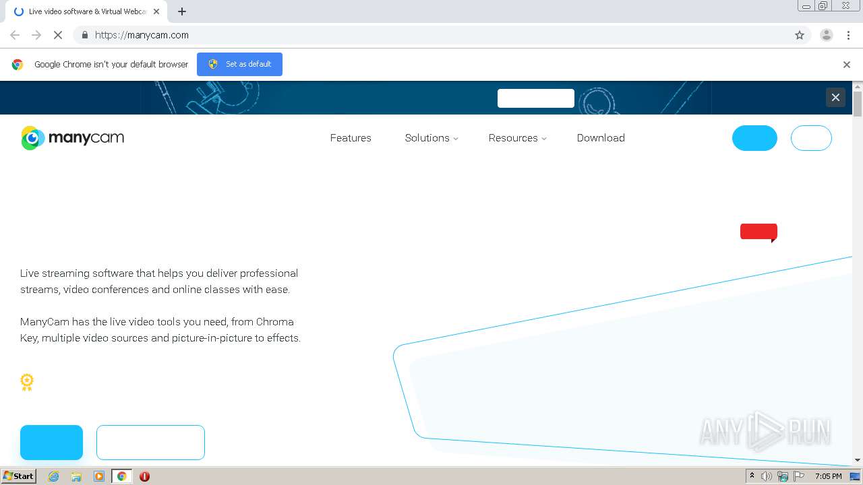
Task: Minimize the Chrome window
Action: 806,6
